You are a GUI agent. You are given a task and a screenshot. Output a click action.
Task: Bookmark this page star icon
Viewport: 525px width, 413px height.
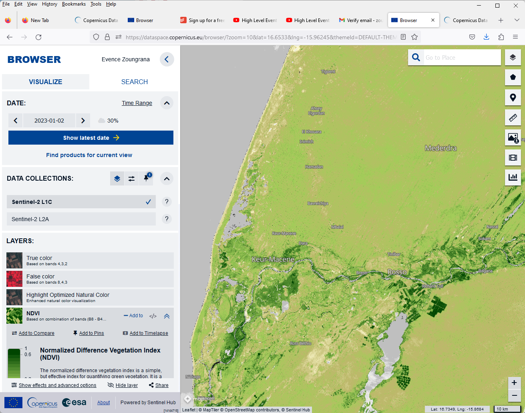pyautogui.click(x=414, y=37)
